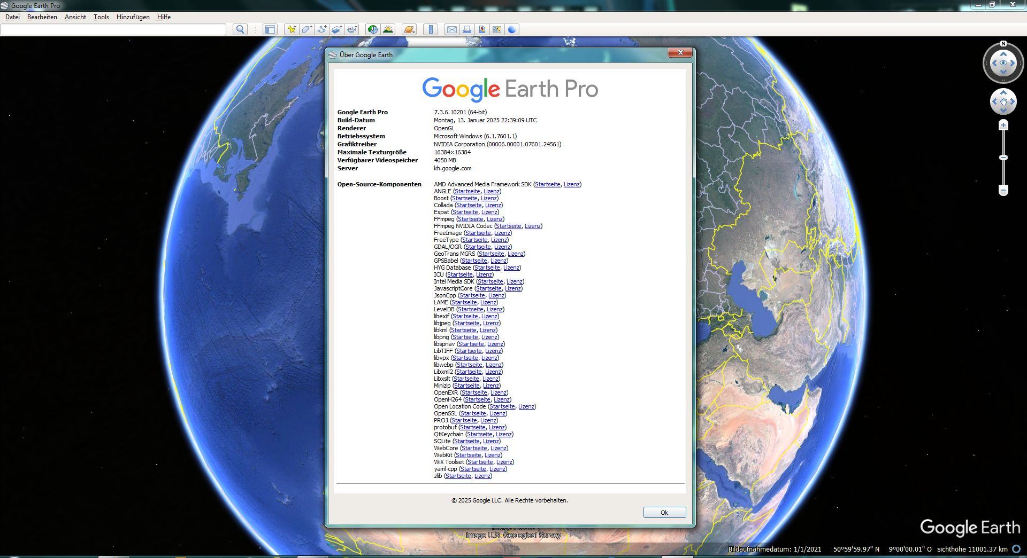Open the libwebp Startseite link
Screen dimensions: 1027x558
469,365
